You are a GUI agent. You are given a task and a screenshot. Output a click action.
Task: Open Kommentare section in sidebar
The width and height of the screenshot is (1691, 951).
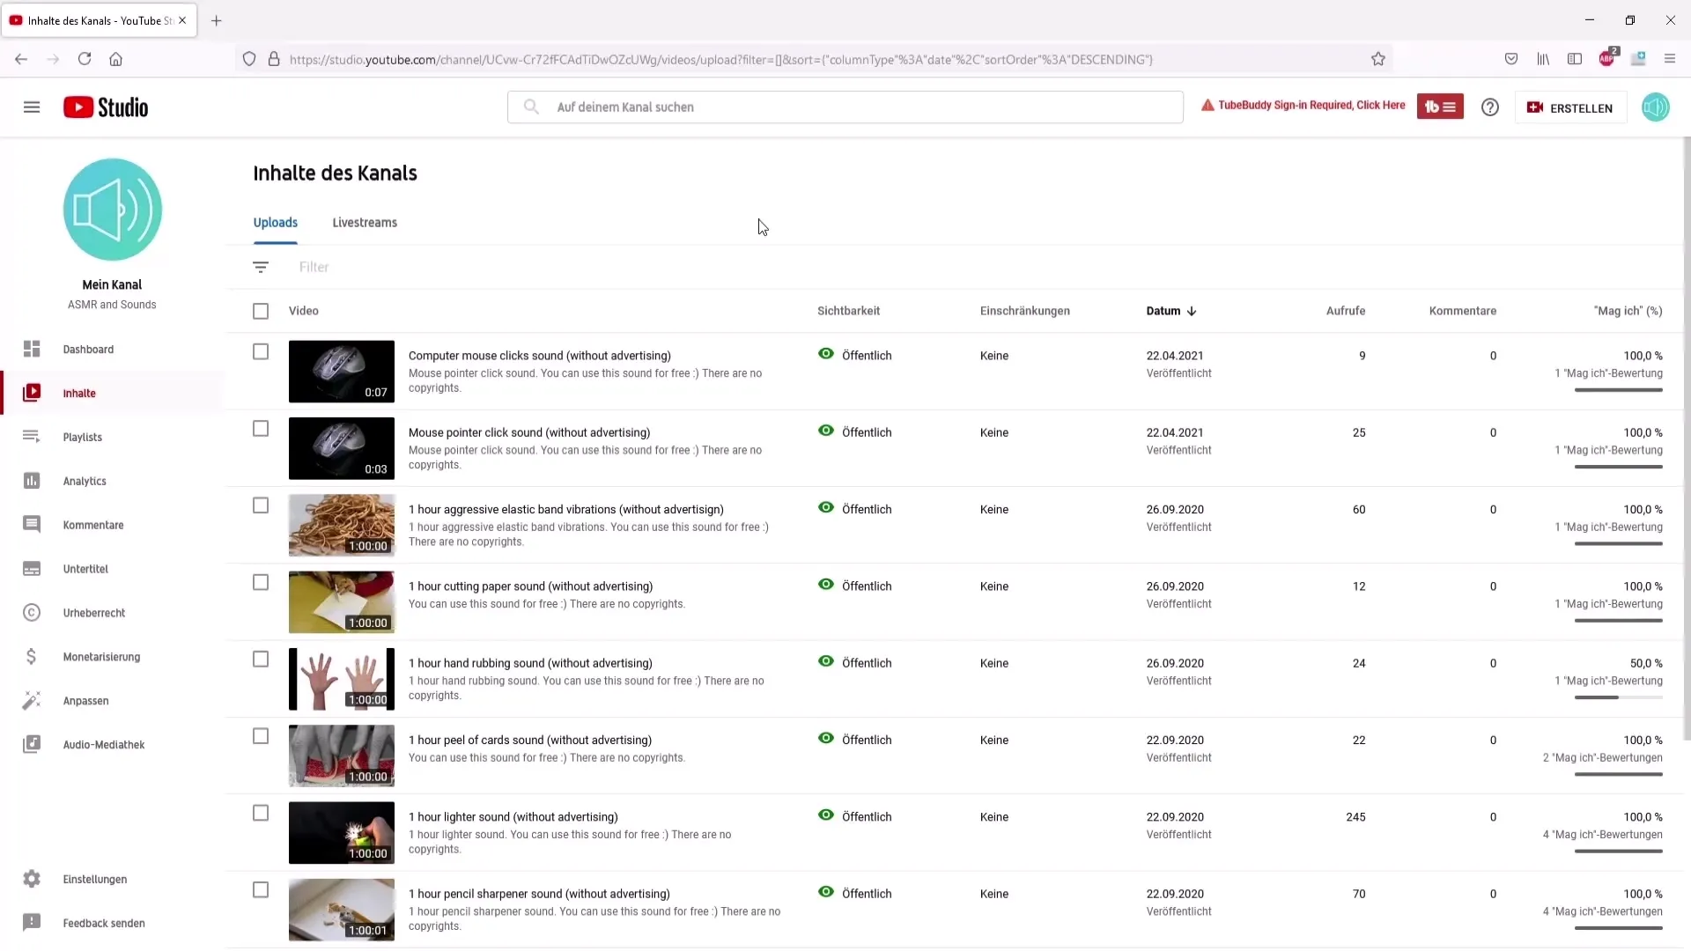pyautogui.click(x=92, y=524)
